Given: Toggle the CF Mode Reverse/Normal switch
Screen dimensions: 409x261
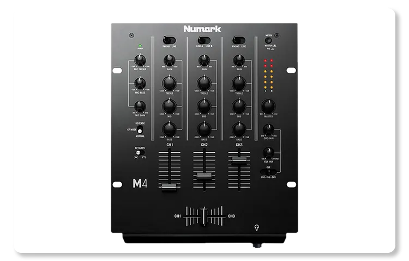Looking at the screenshot, I should click(x=140, y=129).
